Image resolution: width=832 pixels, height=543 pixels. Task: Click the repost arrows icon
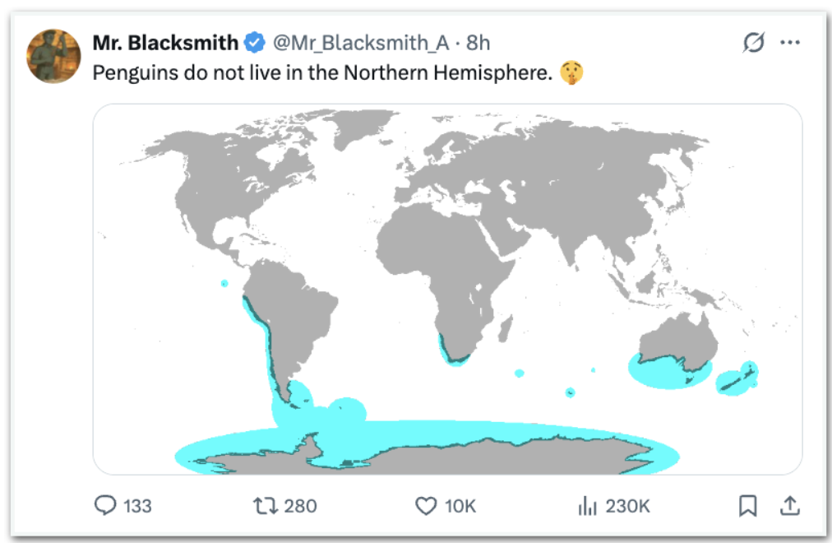[266, 505]
